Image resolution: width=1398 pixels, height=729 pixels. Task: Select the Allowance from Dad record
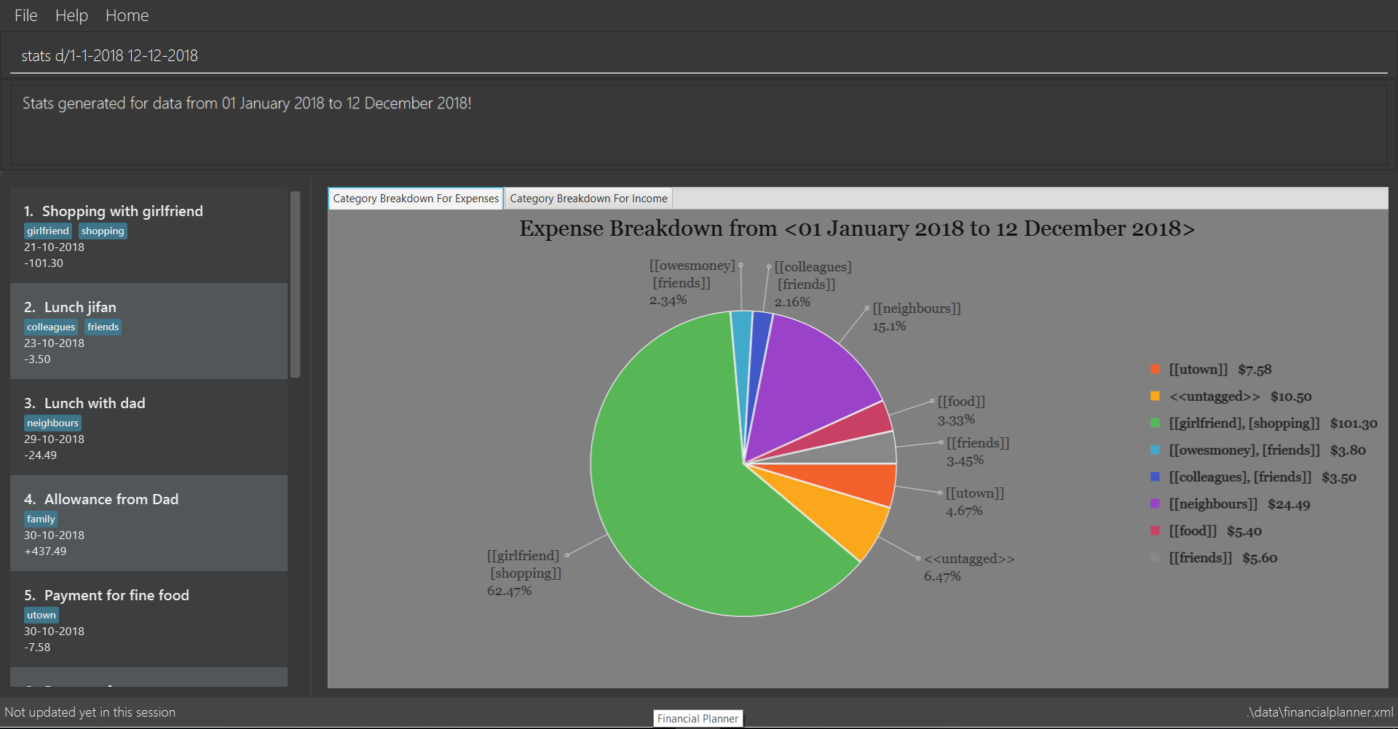[x=149, y=523]
